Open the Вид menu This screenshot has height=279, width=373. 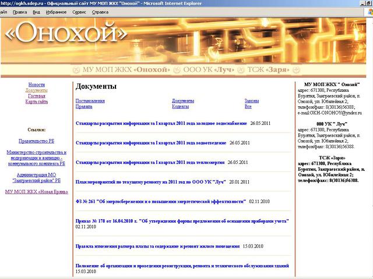click(36, 12)
